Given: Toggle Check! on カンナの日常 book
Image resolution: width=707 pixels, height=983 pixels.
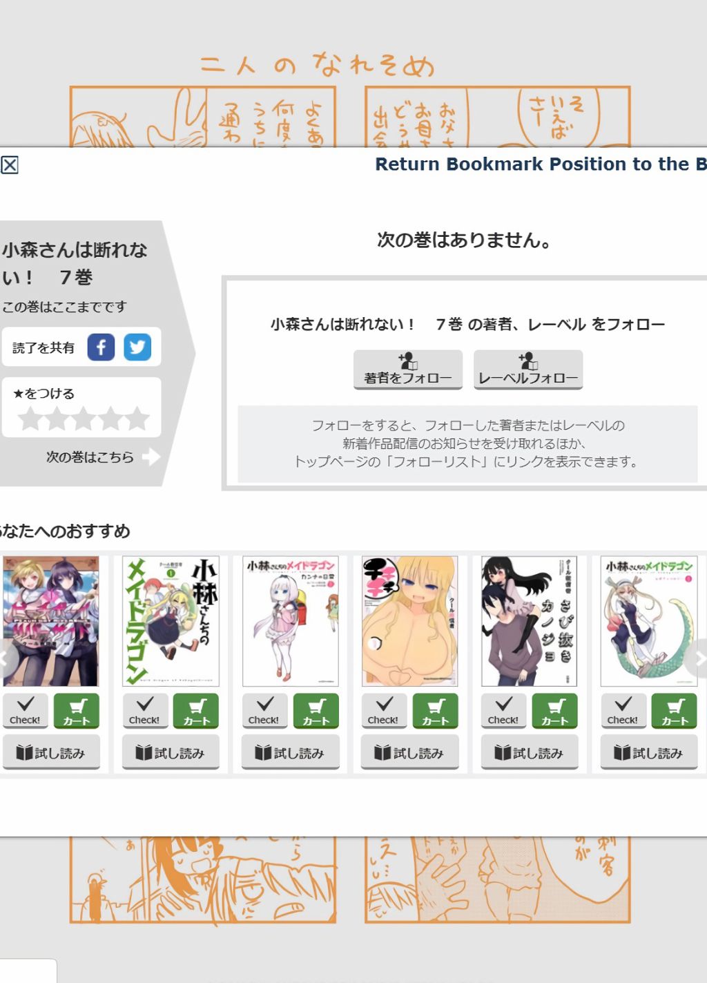Looking at the screenshot, I should (264, 711).
